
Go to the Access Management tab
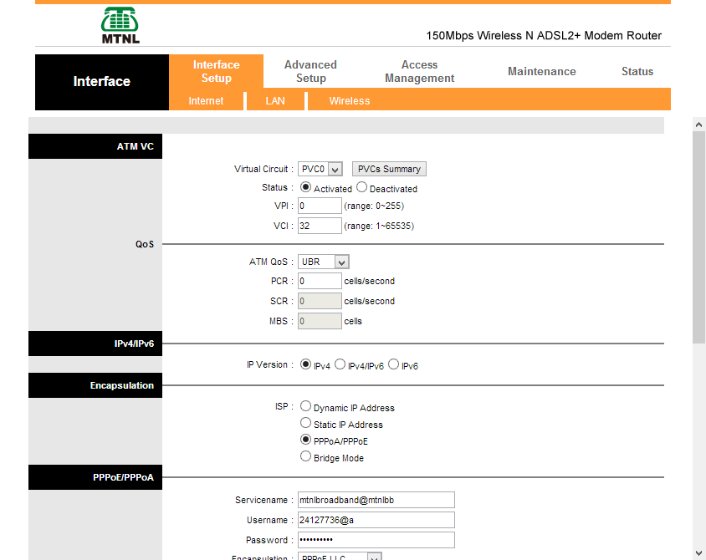point(420,72)
